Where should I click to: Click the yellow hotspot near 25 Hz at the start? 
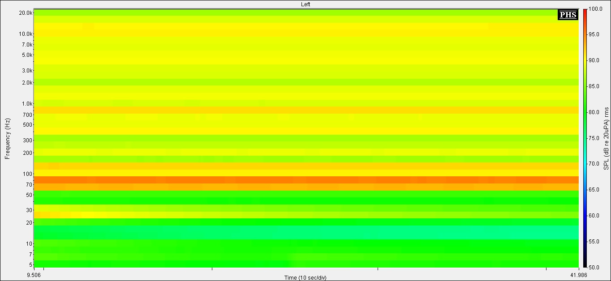(67, 215)
